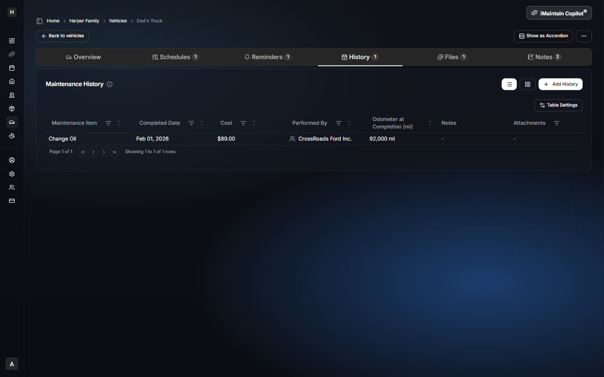
Task: Open the Cost column filter
Action: click(x=243, y=123)
